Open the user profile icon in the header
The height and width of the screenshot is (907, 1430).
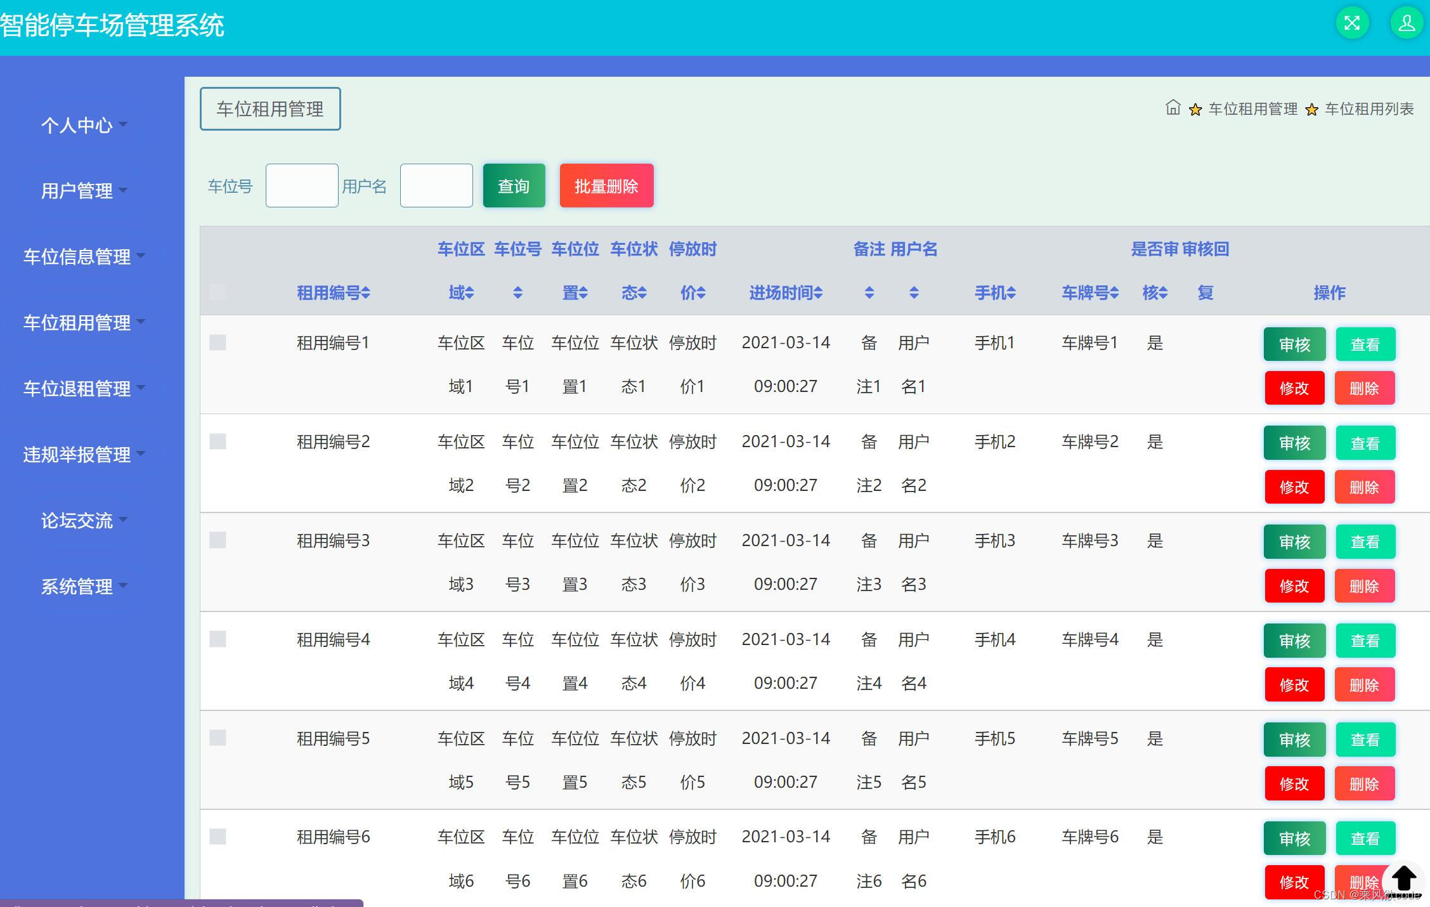click(x=1405, y=23)
